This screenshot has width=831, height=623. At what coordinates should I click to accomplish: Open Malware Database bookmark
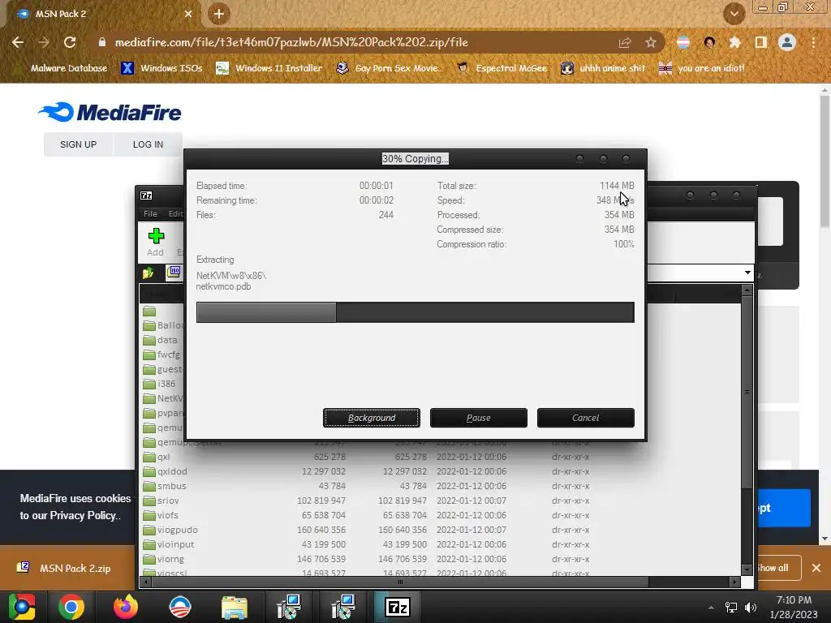69,68
